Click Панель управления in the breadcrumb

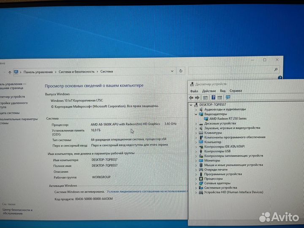click(x=38, y=72)
